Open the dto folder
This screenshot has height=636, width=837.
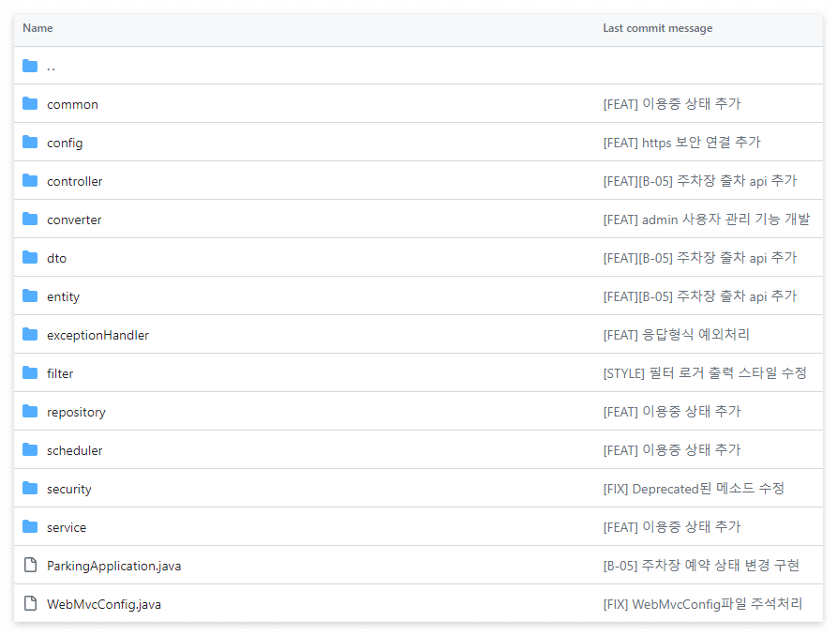point(56,259)
